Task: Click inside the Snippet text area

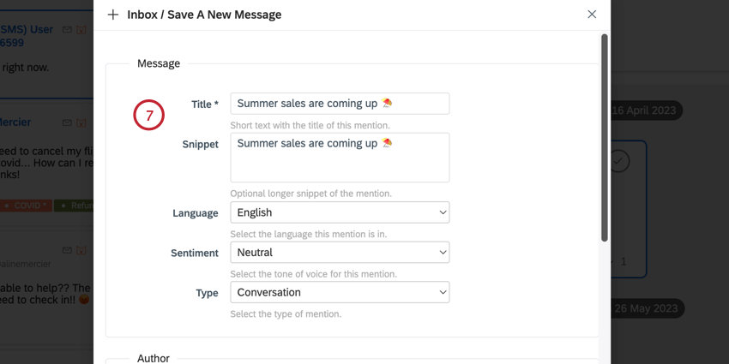Action: 340,158
